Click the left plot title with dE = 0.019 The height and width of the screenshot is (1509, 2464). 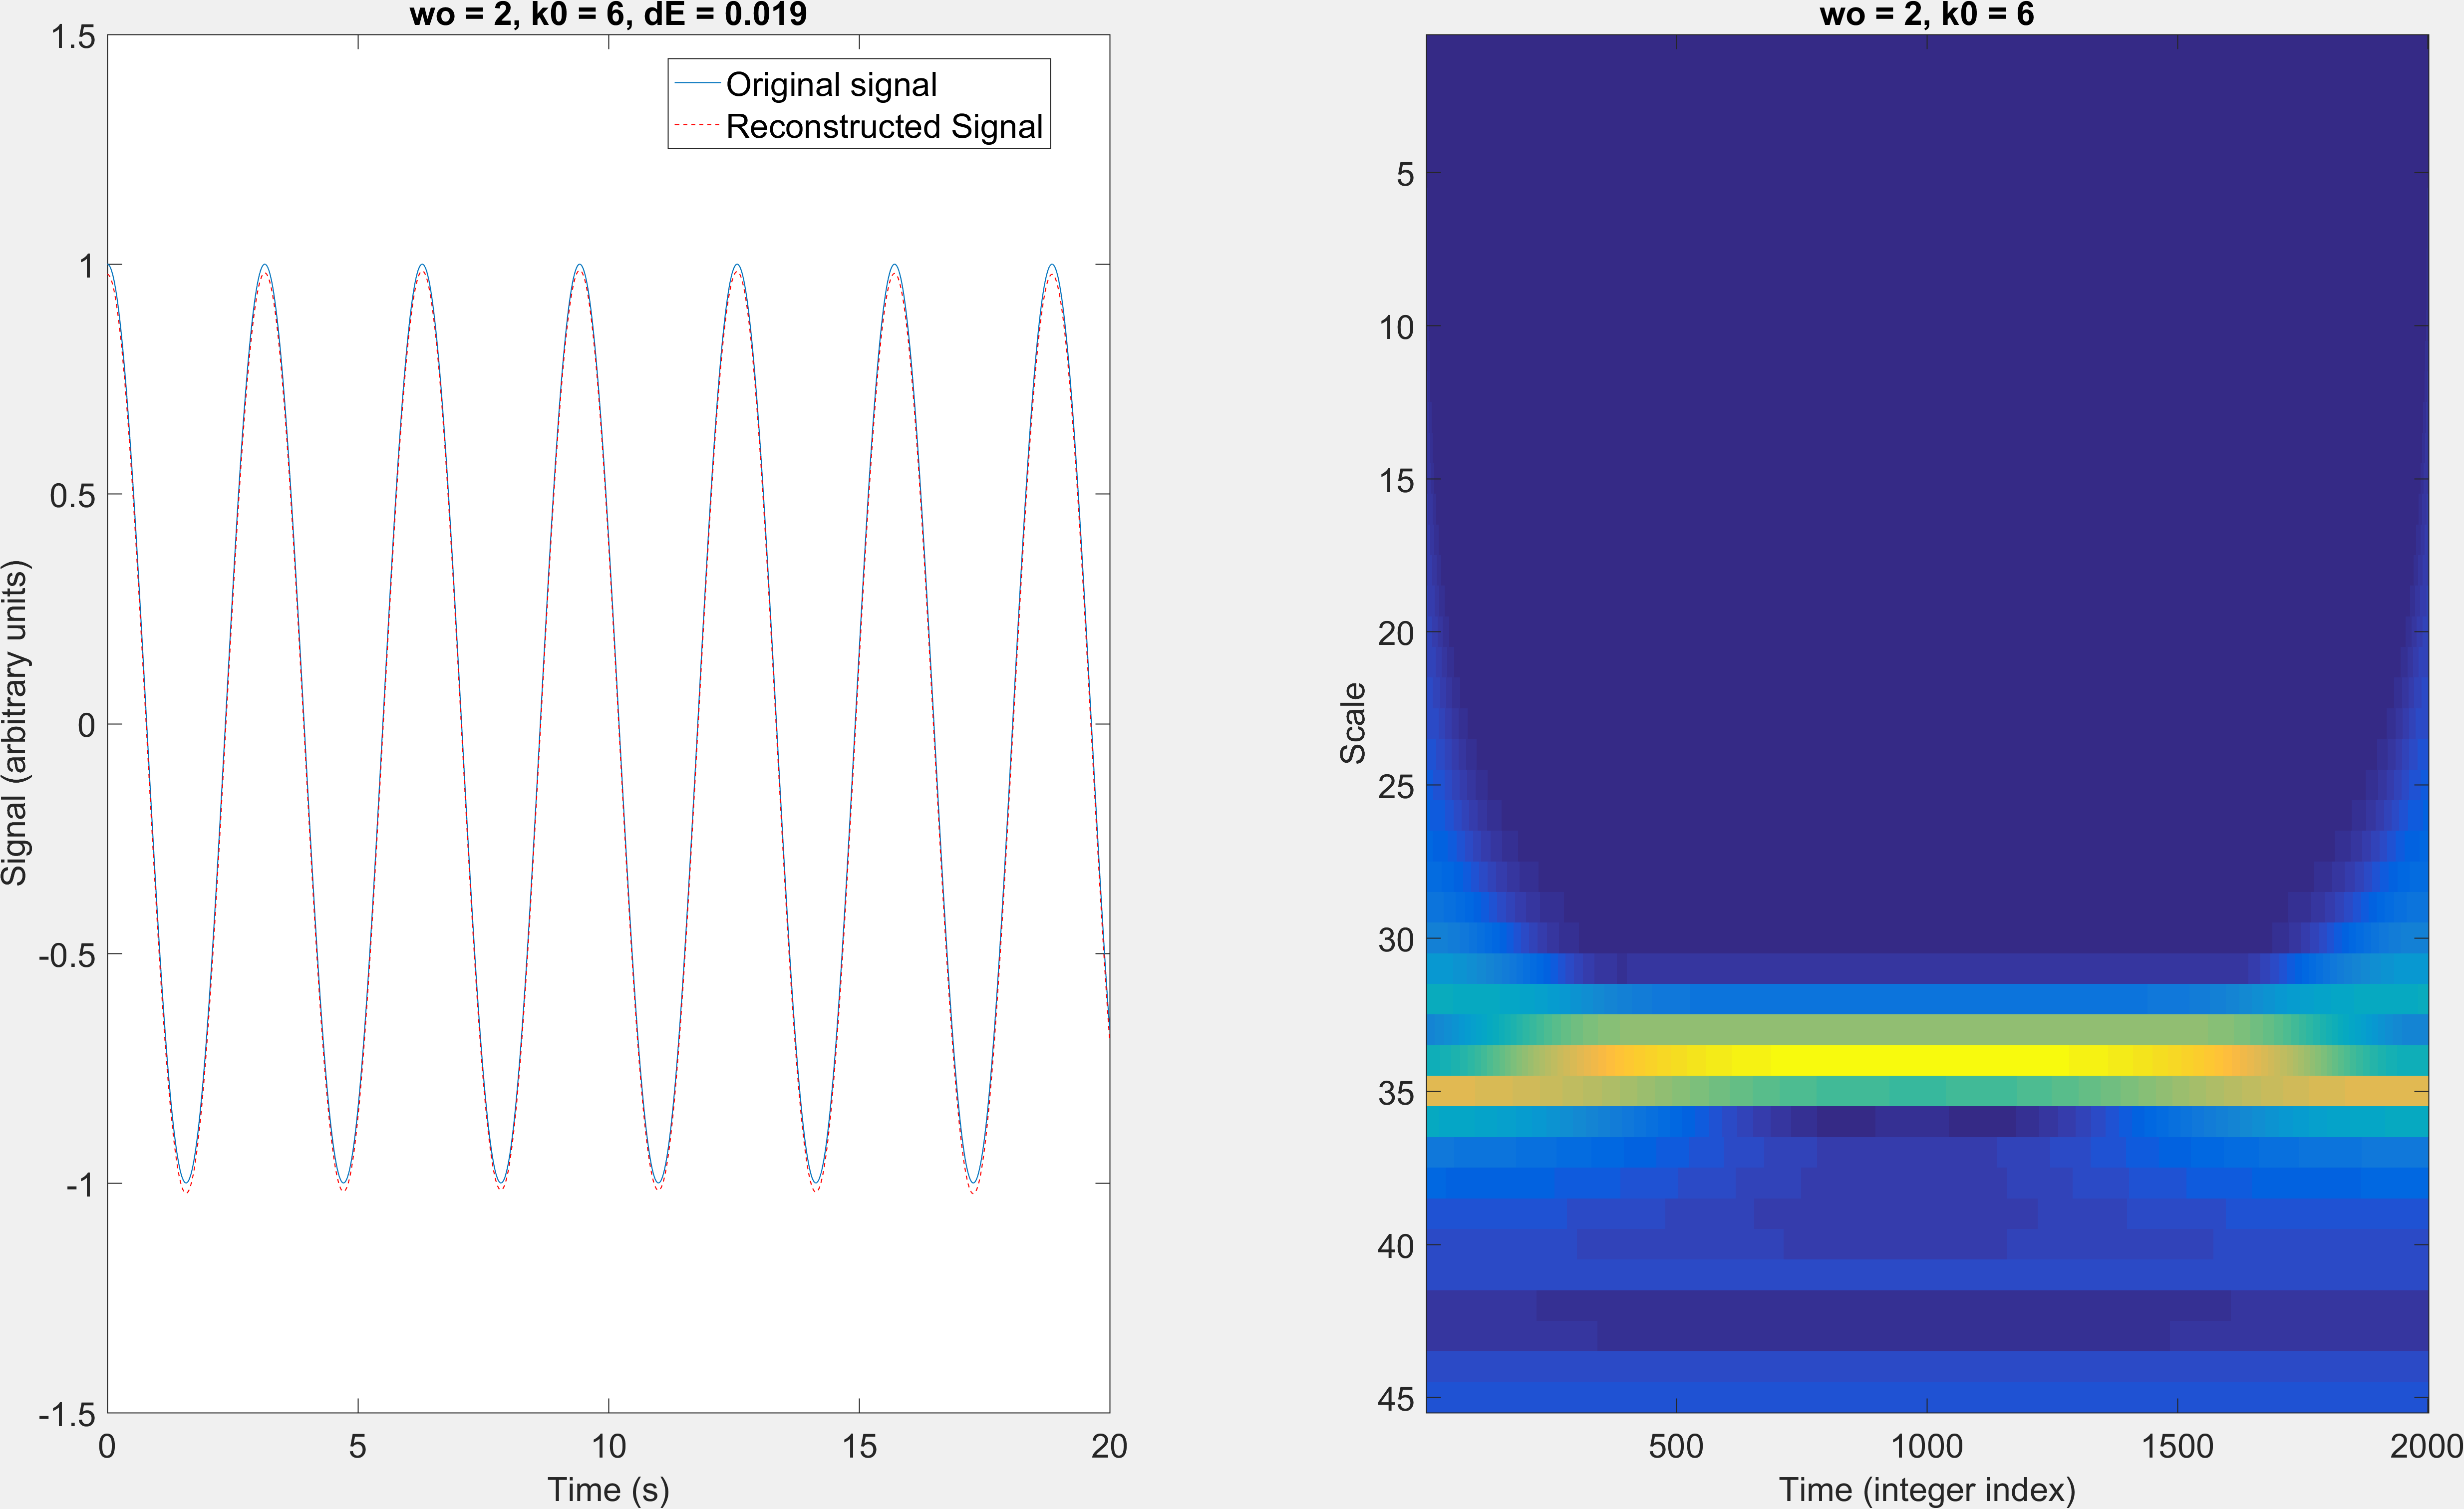(608, 14)
